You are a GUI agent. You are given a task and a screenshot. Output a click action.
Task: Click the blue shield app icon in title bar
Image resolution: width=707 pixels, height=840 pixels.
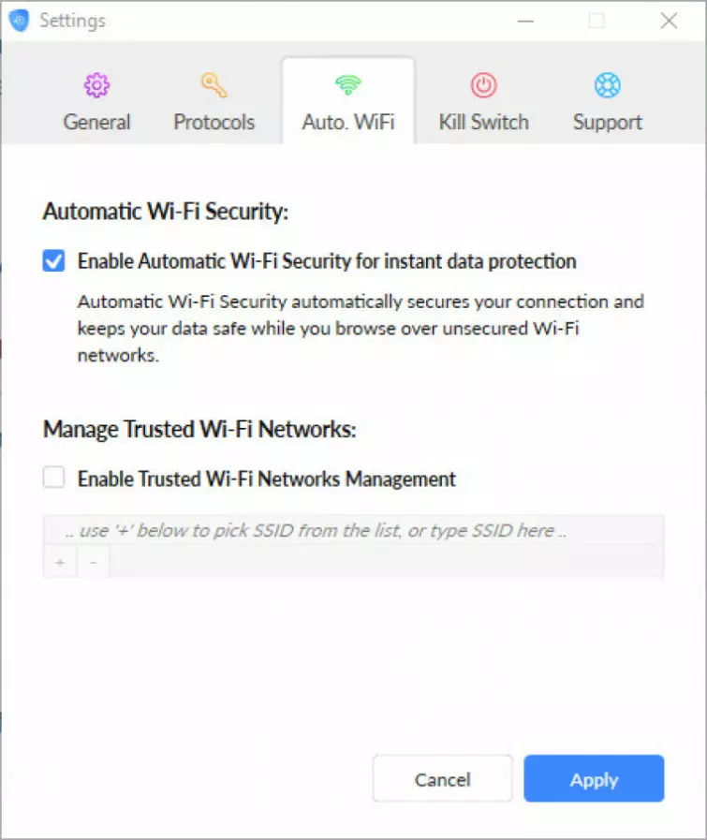point(19,21)
